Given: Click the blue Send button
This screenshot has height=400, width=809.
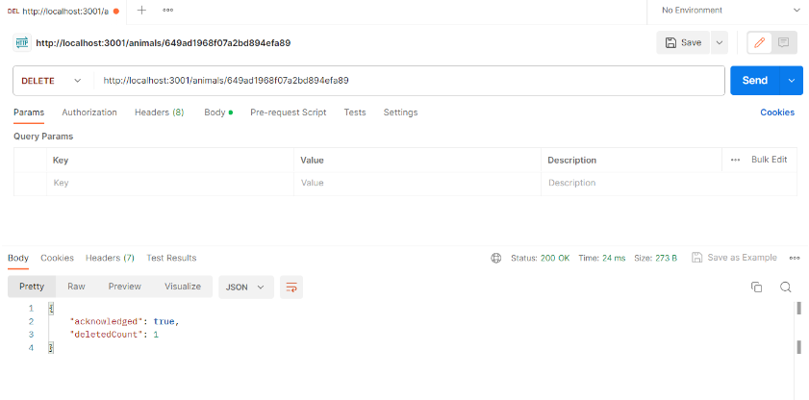Looking at the screenshot, I should coord(755,81).
